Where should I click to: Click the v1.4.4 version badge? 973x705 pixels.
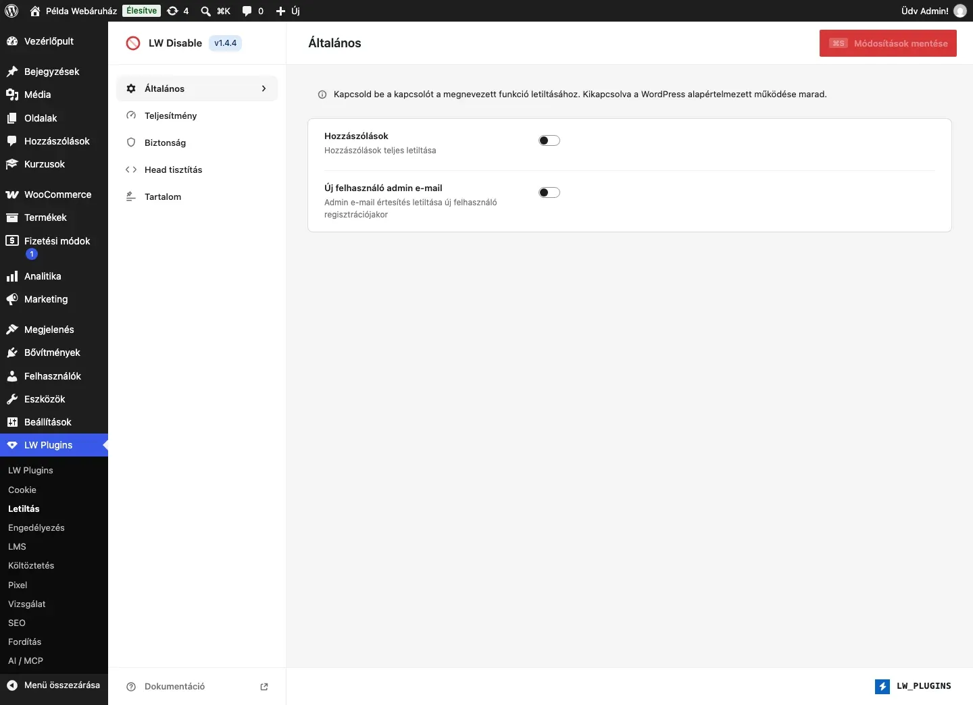pyautogui.click(x=226, y=43)
